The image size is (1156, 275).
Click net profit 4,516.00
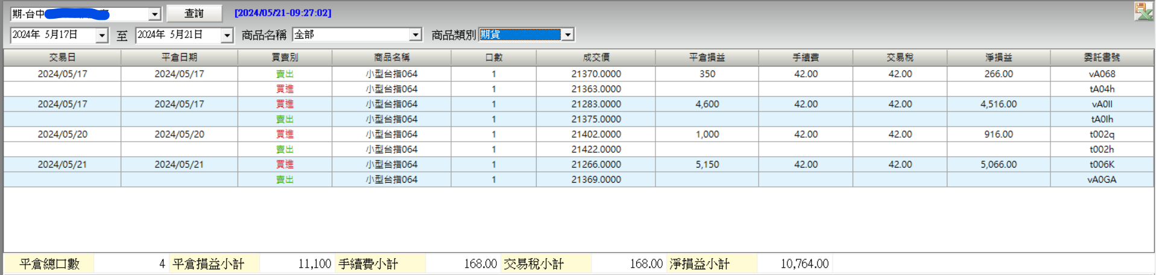[999, 104]
